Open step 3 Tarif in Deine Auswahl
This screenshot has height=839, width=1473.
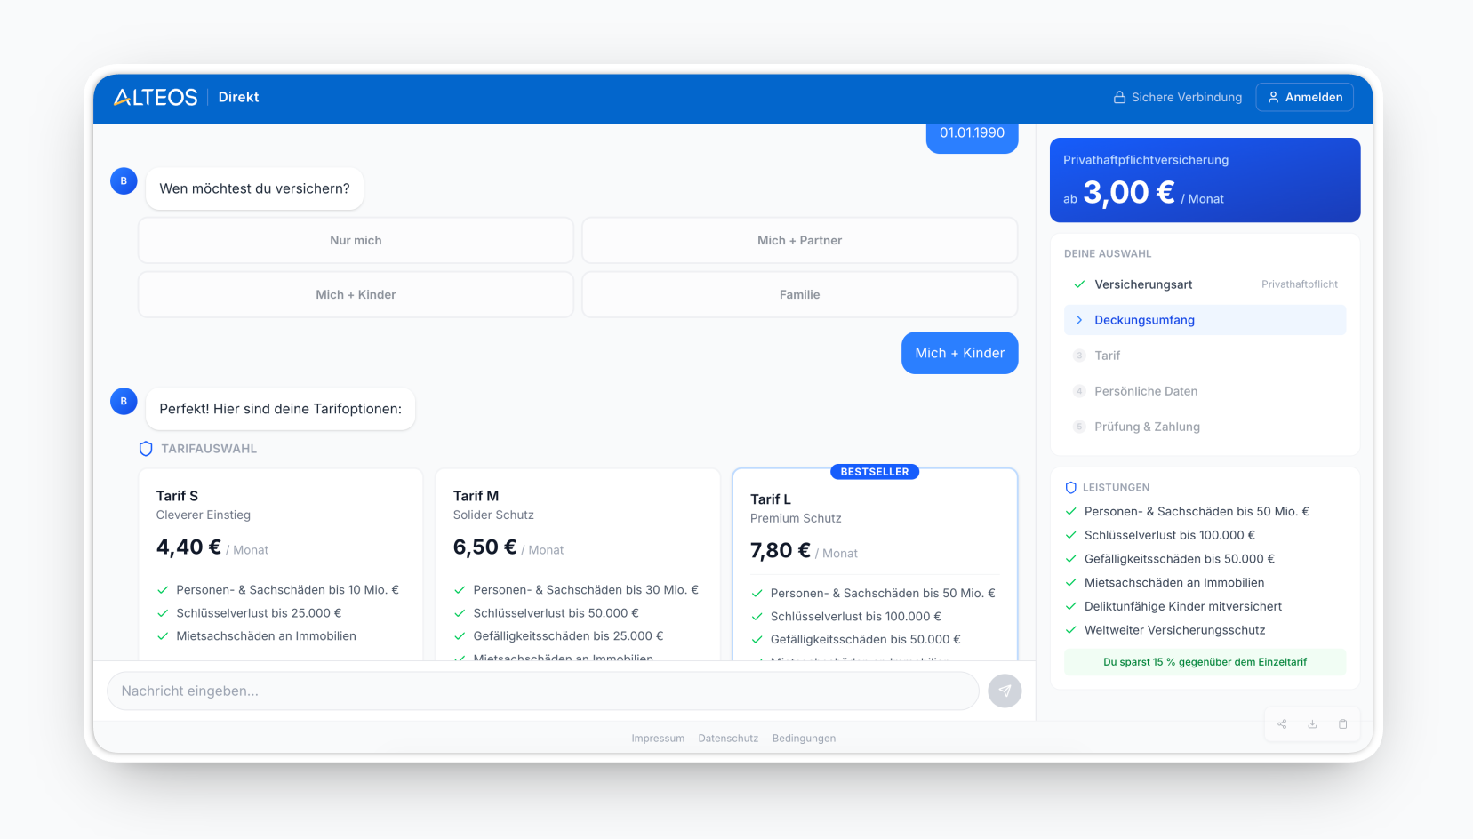(1108, 356)
